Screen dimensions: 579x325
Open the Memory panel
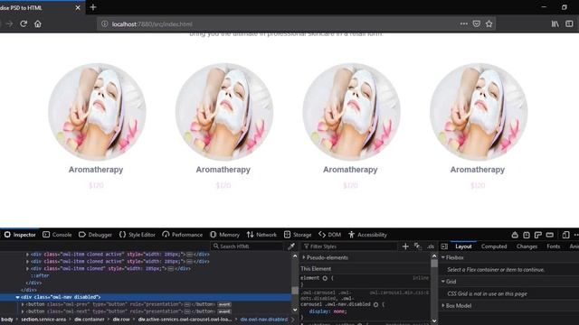pos(225,235)
